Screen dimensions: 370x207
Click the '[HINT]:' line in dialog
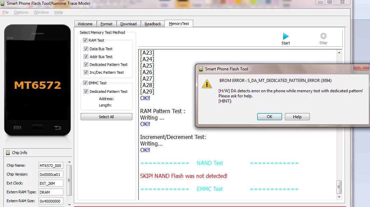pyautogui.click(x=225, y=101)
